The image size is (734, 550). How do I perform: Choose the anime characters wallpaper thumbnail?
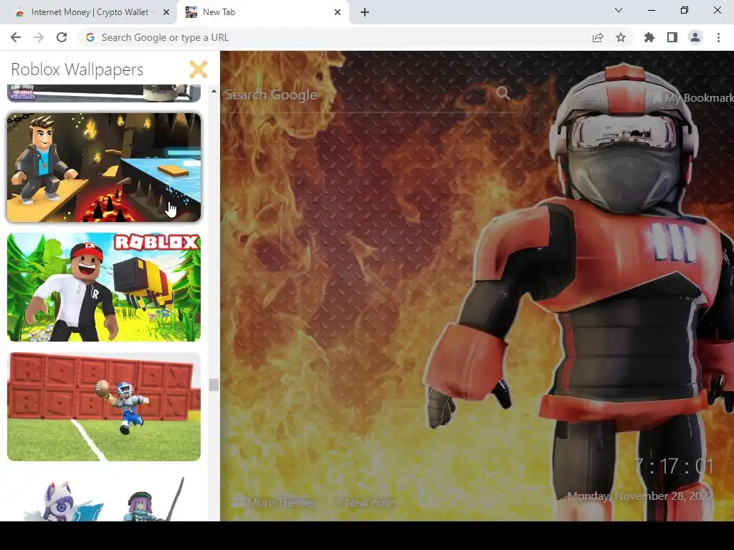(x=104, y=497)
